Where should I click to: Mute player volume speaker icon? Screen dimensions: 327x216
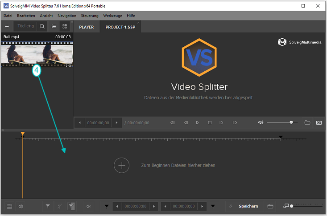pos(261,122)
